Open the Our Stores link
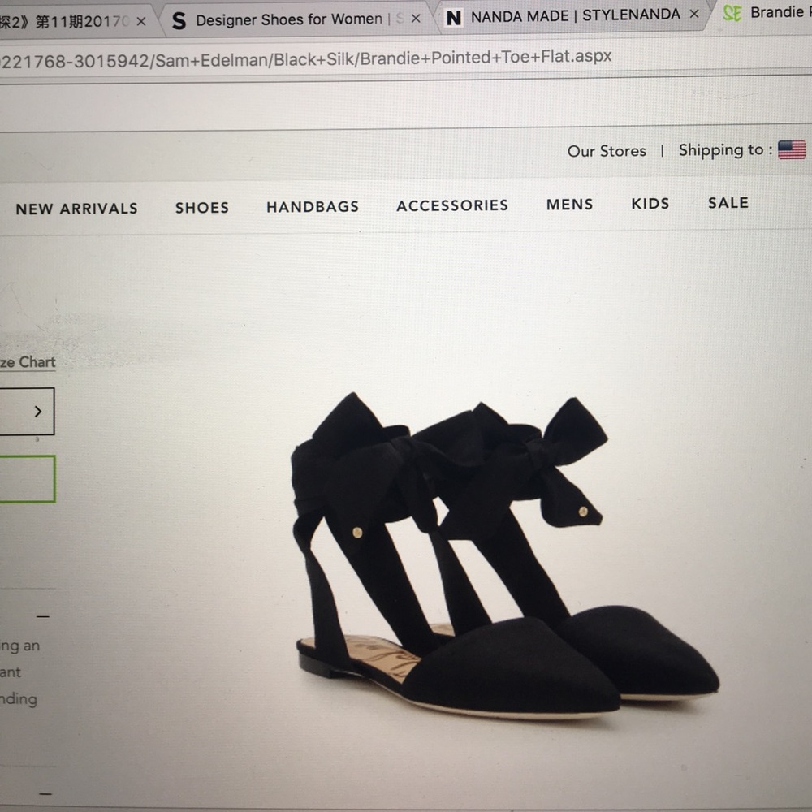 pos(607,151)
